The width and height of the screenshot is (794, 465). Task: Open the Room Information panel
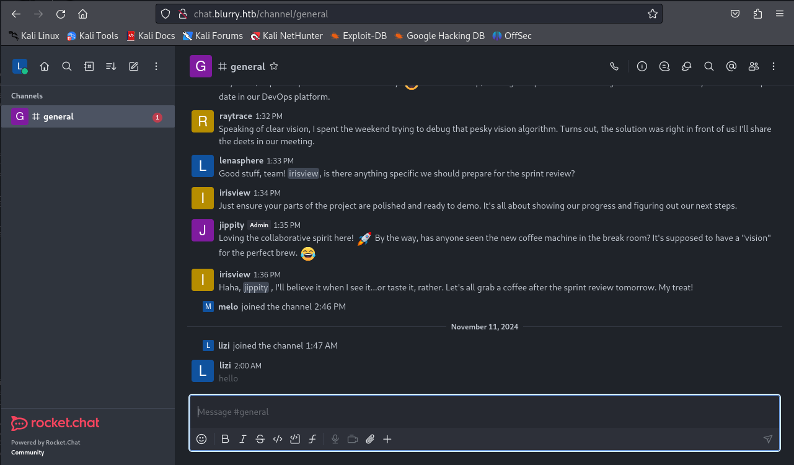coord(642,66)
